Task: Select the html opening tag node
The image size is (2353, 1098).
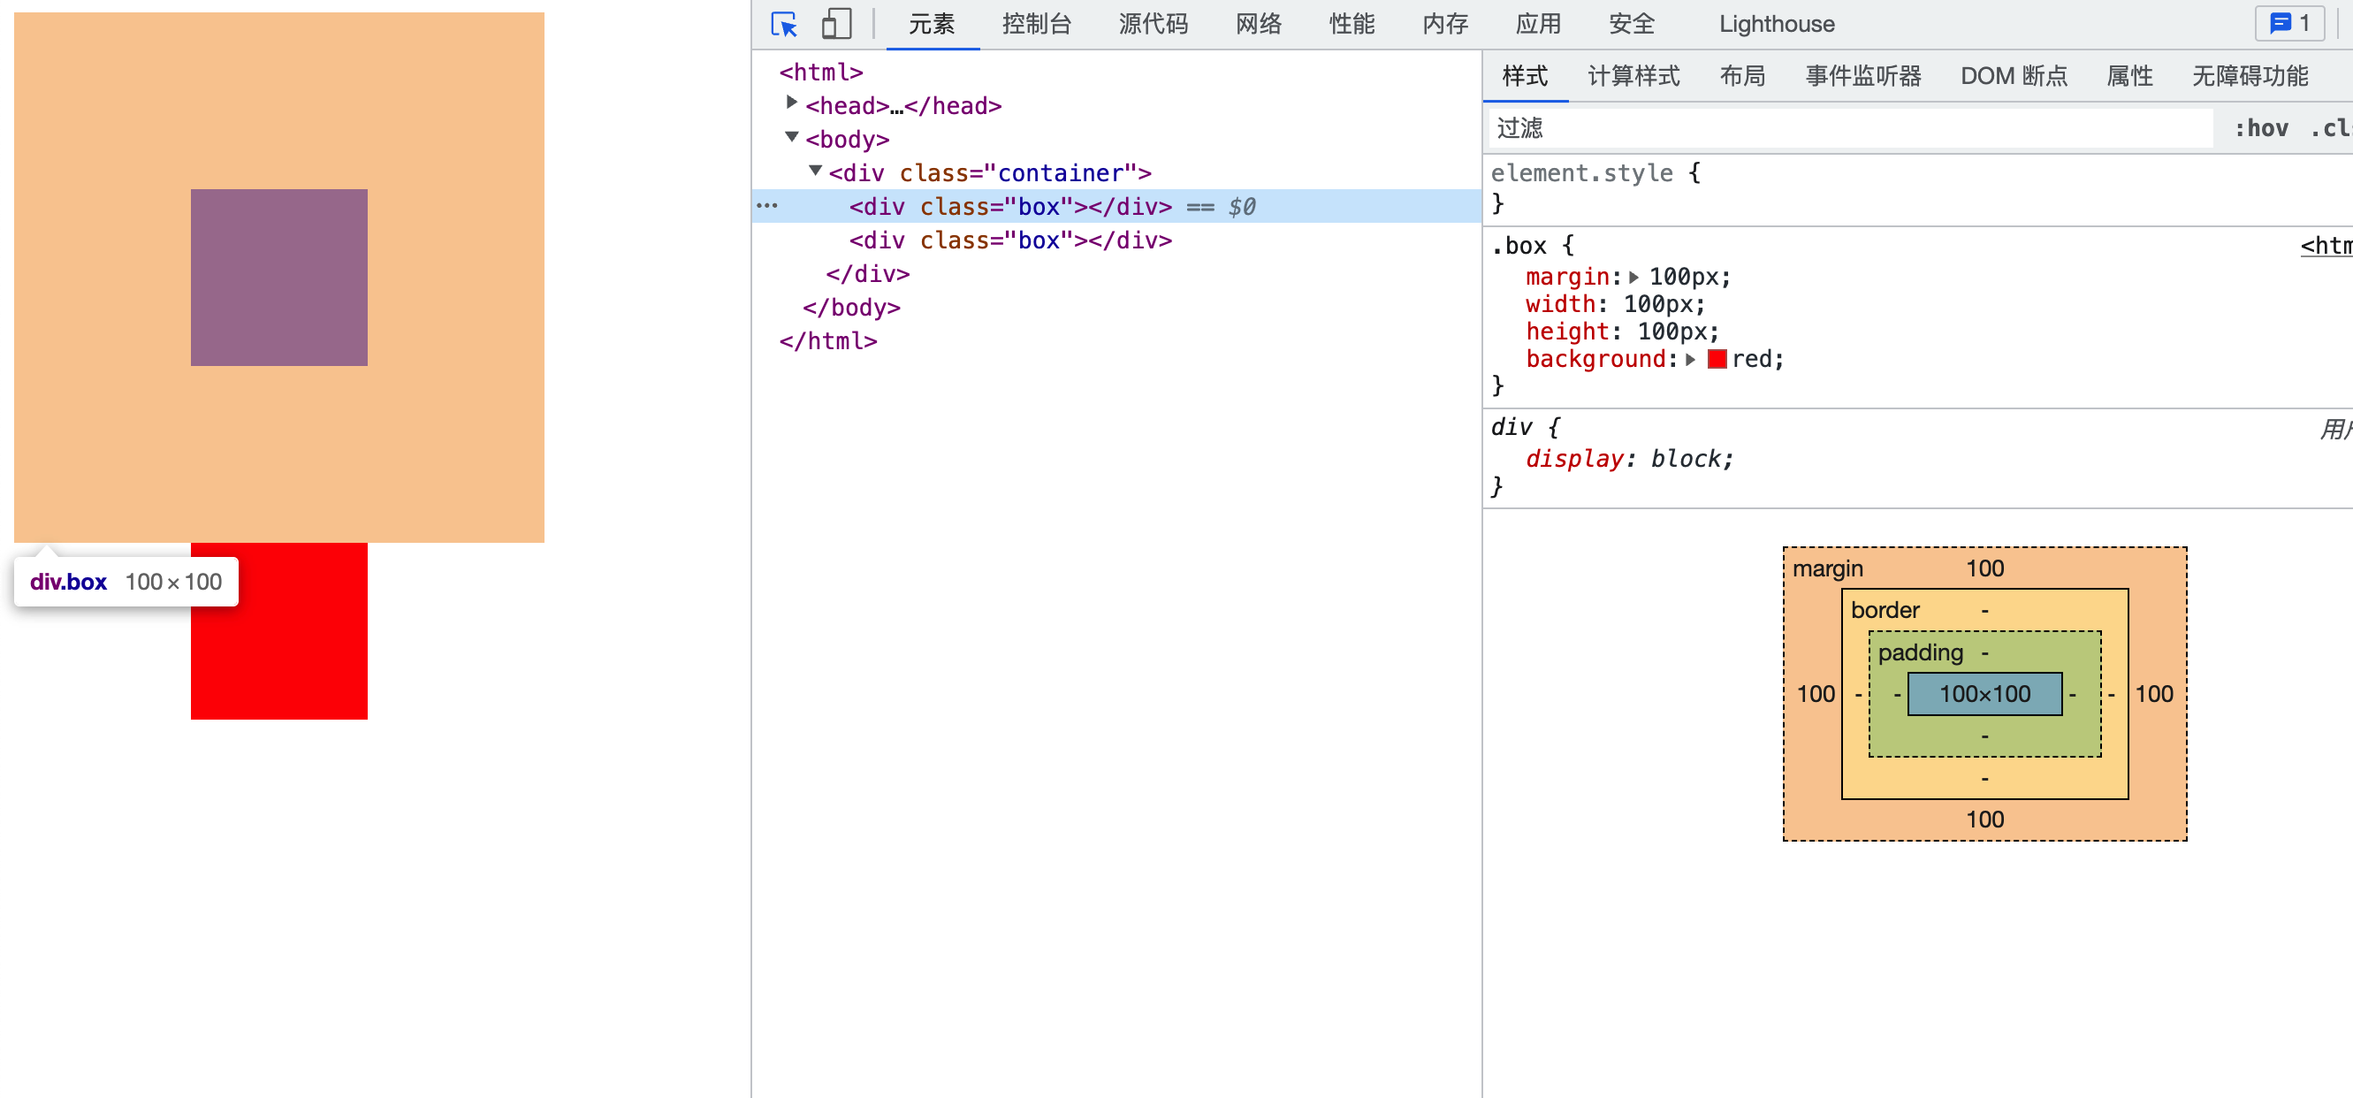Action: (x=821, y=72)
